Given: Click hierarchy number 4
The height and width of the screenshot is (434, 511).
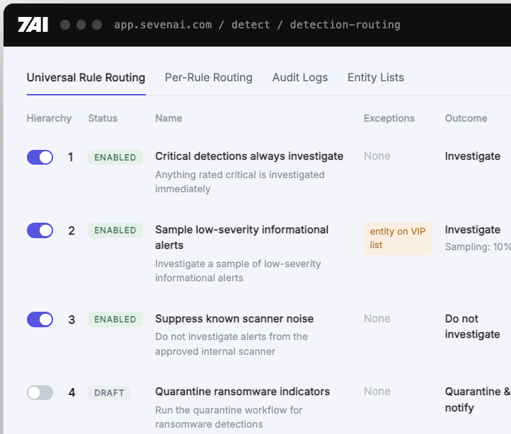Looking at the screenshot, I should click(x=71, y=393).
